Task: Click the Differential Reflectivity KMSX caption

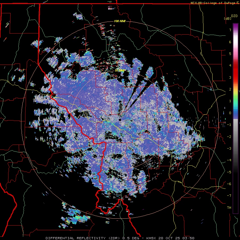Action: [x=120, y=238]
